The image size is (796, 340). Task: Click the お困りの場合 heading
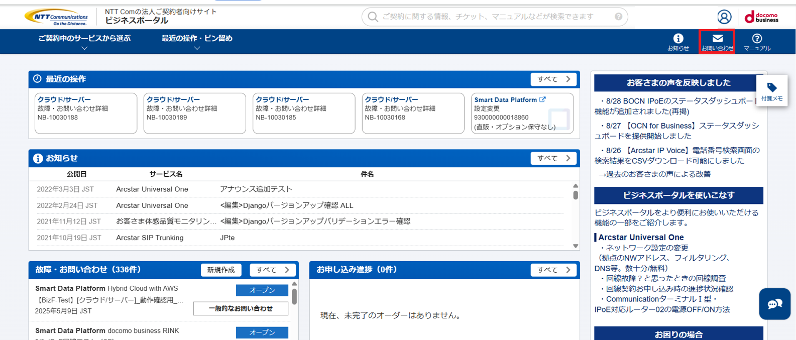(x=678, y=334)
